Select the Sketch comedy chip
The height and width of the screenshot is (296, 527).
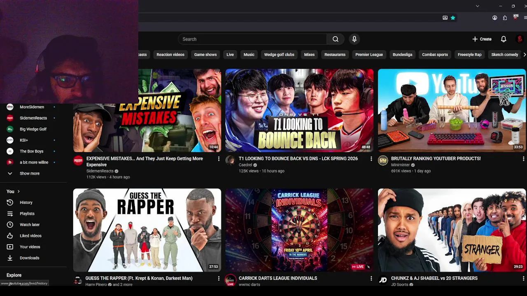tap(504, 54)
